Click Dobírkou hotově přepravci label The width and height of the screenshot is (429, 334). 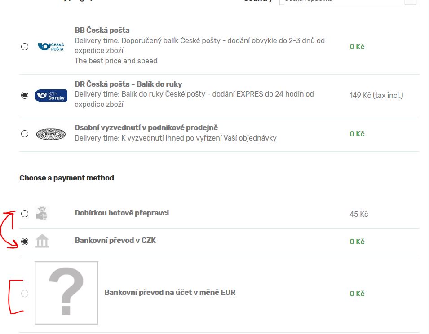pos(122,213)
